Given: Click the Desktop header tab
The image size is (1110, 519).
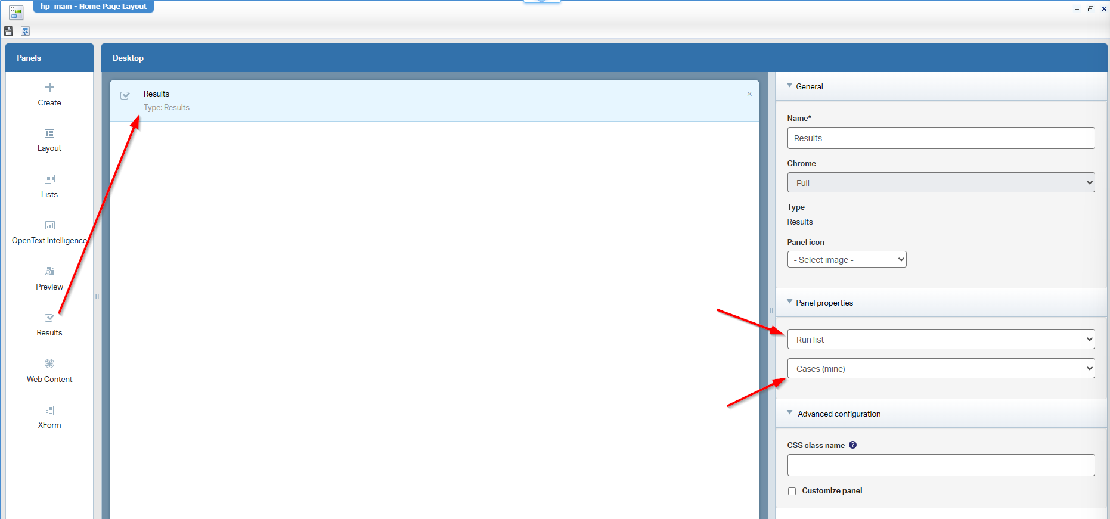Looking at the screenshot, I should click(128, 58).
